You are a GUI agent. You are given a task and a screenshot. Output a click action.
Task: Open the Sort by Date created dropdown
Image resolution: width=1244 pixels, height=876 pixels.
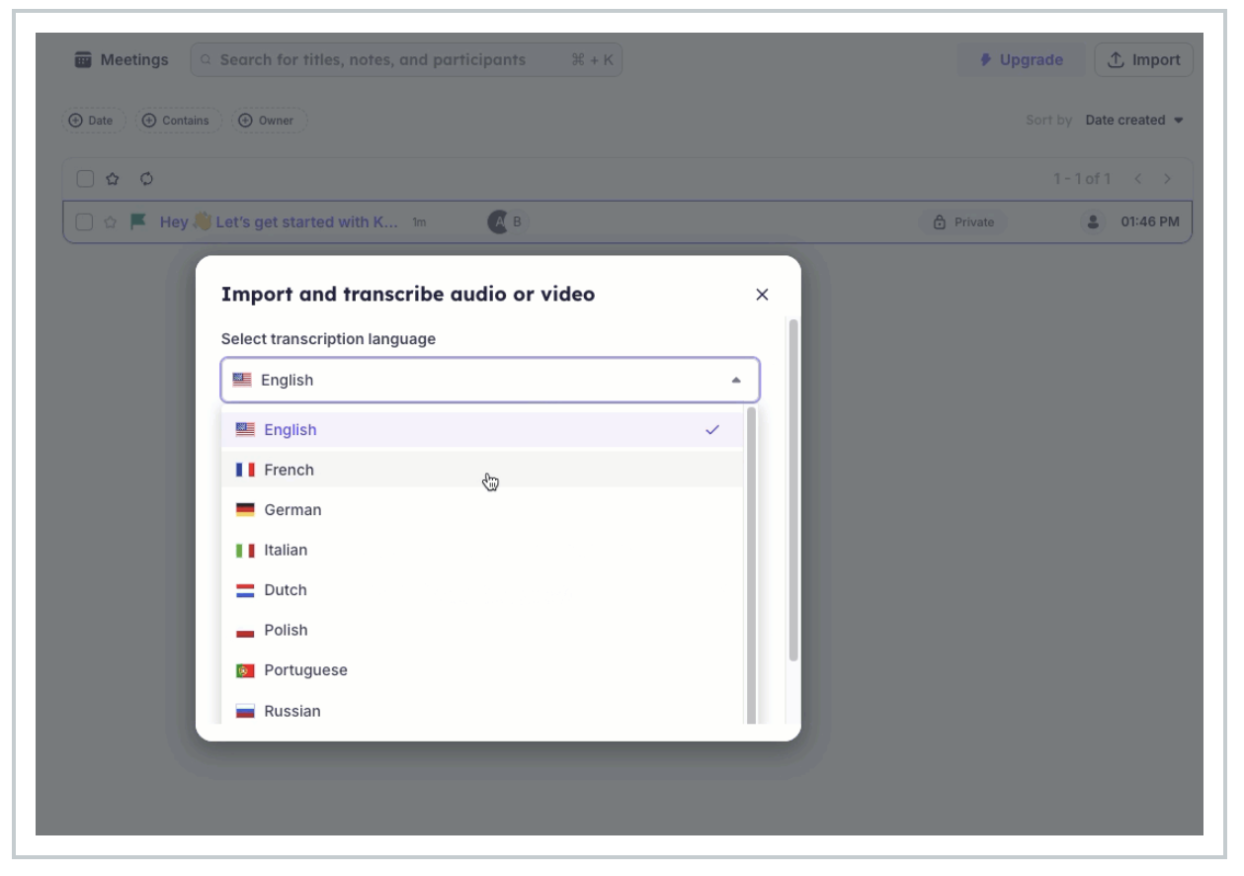coord(1133,121)
